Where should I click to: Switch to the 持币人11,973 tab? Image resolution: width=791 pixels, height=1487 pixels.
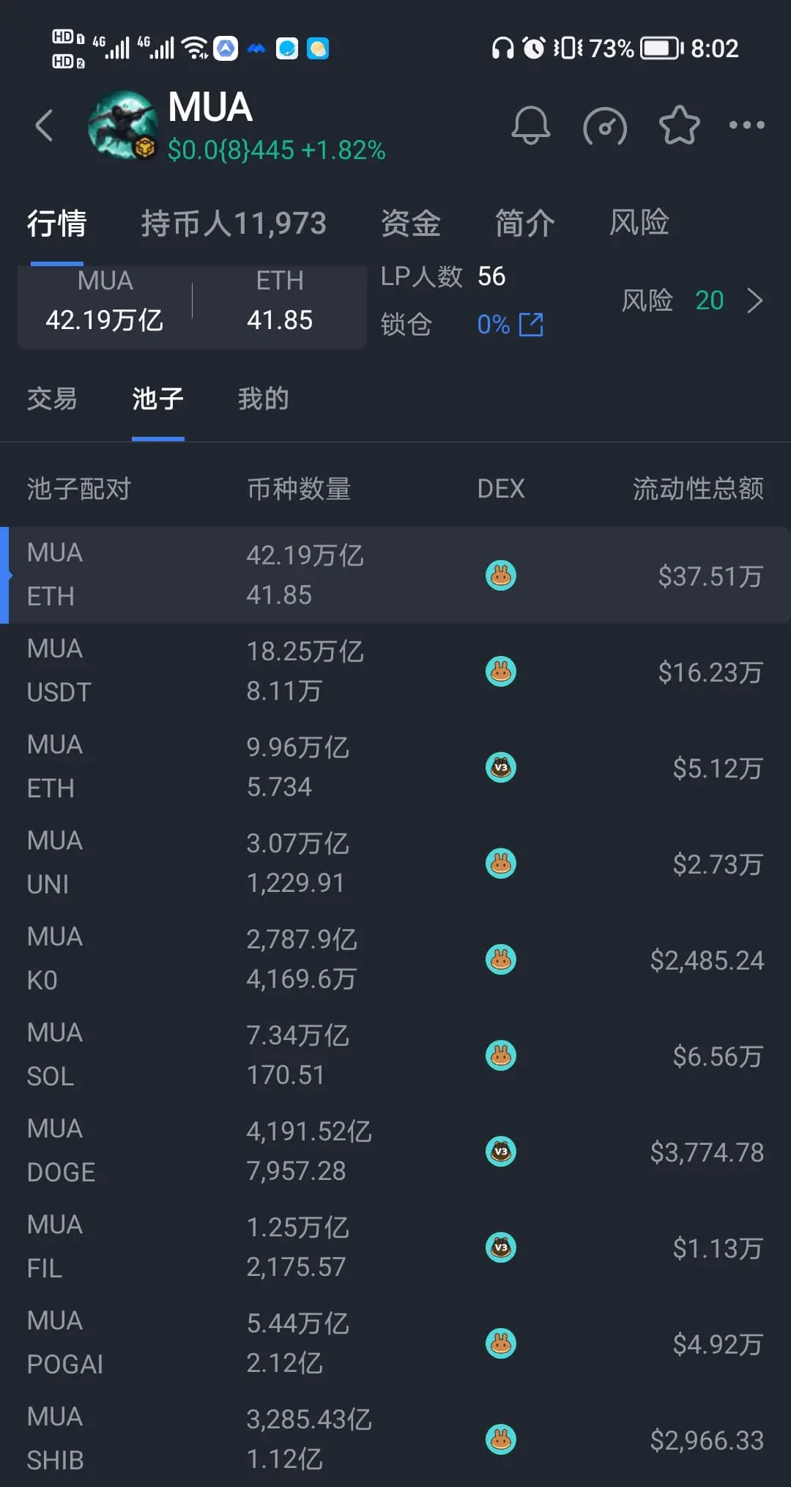pyautogui.click(x=234, y=223)
